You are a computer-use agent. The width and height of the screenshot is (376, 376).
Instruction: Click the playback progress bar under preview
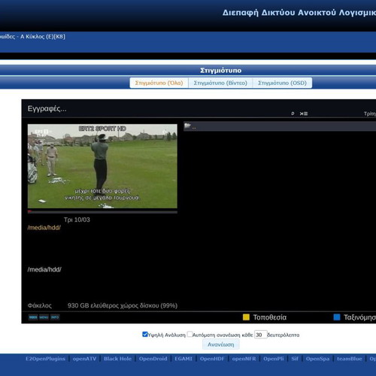[102, 212]
